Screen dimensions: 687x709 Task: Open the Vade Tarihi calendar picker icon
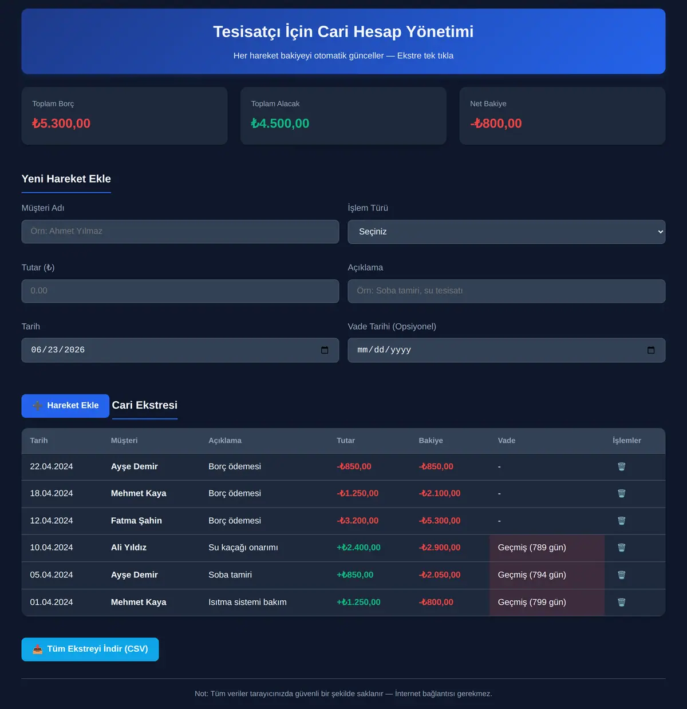(x=651, y=350)
